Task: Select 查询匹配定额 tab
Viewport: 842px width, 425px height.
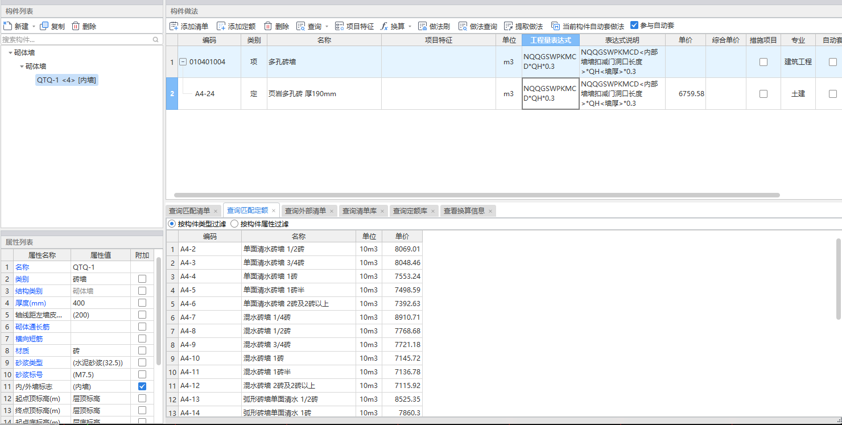Action: tap(247, 211)
